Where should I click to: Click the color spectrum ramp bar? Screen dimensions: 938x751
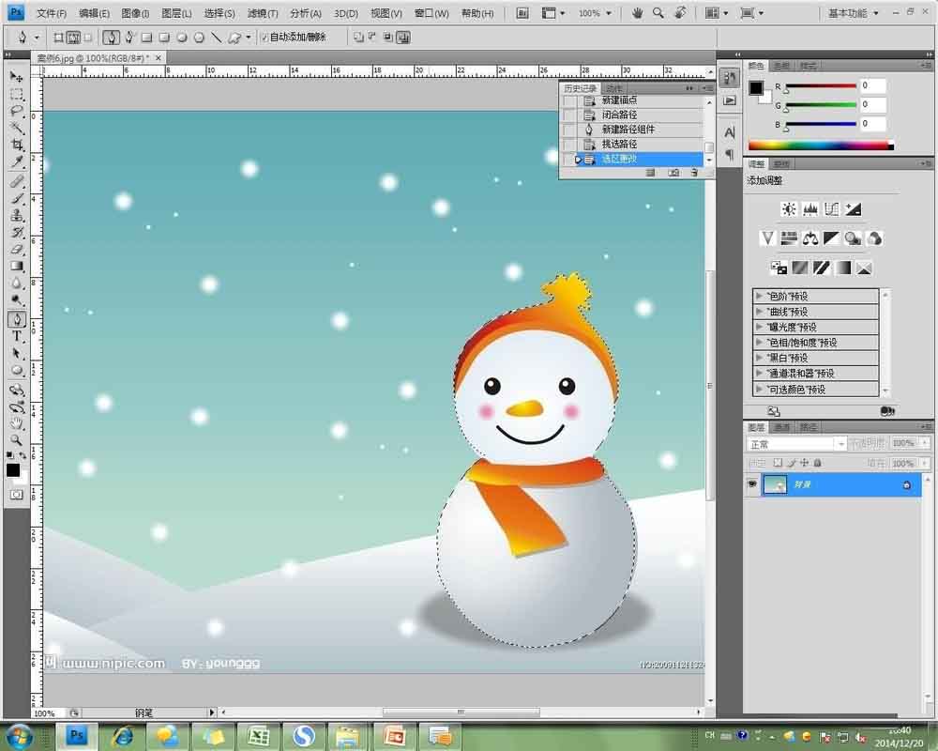(818, 146)
